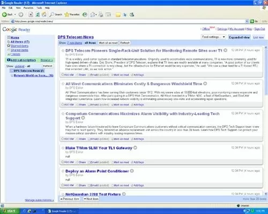Open original page icon after NetGuardian 3288 title
The height and width of the screenshot is (214, 268).
point(124,194)
